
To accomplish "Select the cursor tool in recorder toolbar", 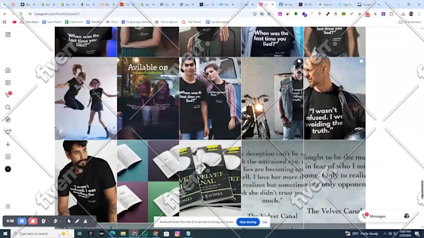I will pyautogui.click(x=69, y=221).
